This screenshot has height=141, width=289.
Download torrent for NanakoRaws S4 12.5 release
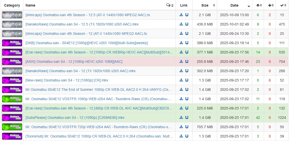click(181, 24)
